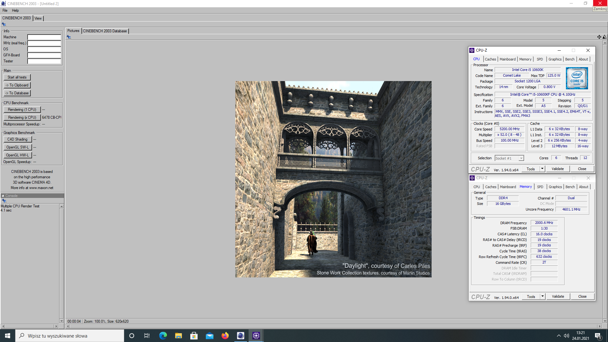Click the Intel Core i5 logo in CPU-Z
Viewport: 608px width, 342px height.
577,78
